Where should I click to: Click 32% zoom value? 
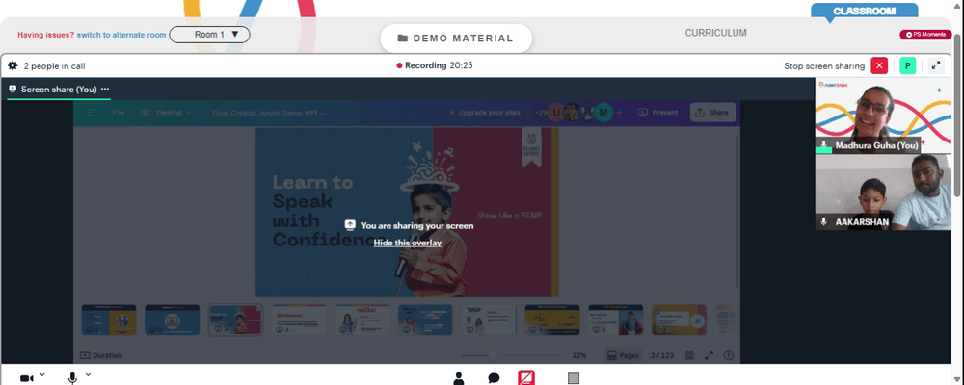tap(579, 355)
